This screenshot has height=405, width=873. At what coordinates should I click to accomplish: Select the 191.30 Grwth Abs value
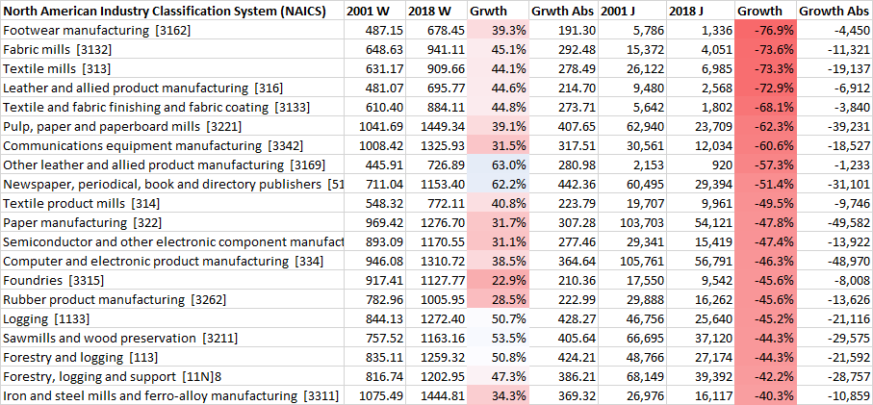[x=564, y=30]
